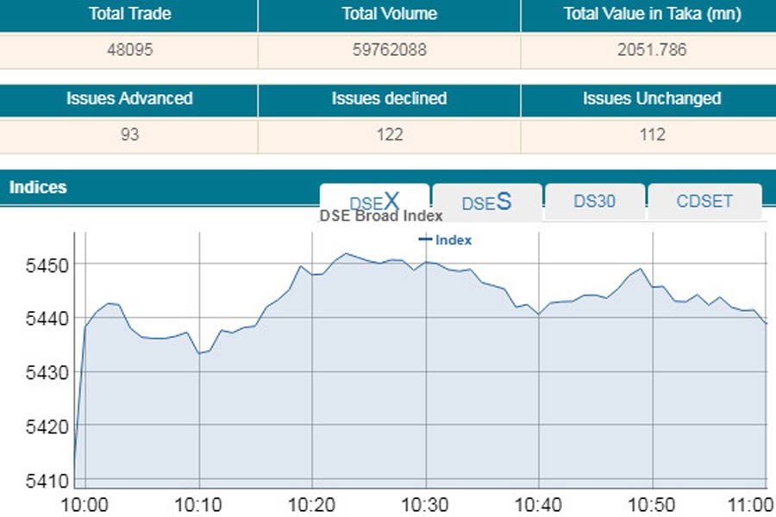Click the Issues declined header
Viewport: 776px width, 517px height.
pyautogui.click(x=389, y=98)
